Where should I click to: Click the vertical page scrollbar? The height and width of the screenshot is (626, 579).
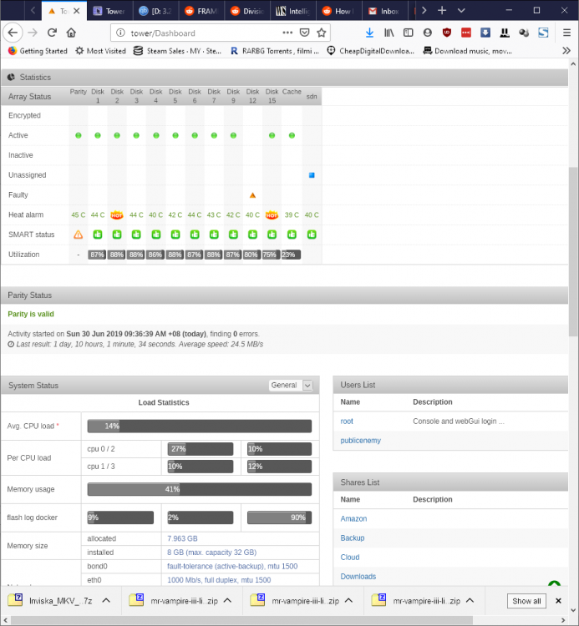click(573, 251)
